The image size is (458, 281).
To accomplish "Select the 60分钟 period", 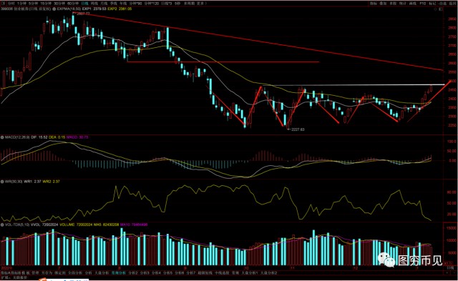I will [x=73, y=3].
